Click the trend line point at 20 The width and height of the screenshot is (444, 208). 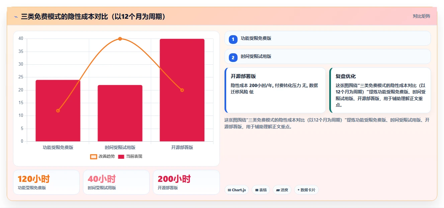pyautogui.click(x=182, y=90)
